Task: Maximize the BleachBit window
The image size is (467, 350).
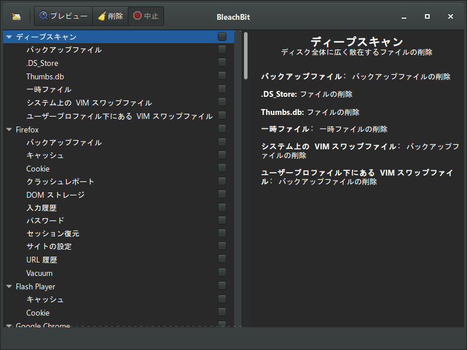Action: tap(427, 16)
